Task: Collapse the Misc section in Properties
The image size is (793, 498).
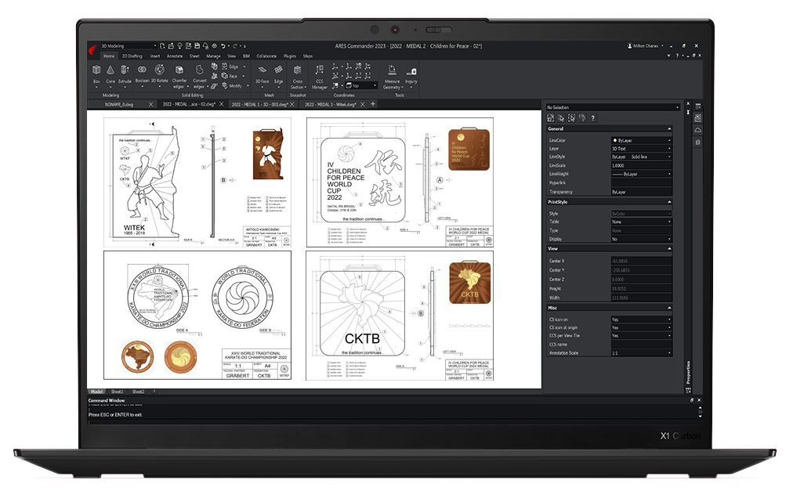Action: point(669,308)
